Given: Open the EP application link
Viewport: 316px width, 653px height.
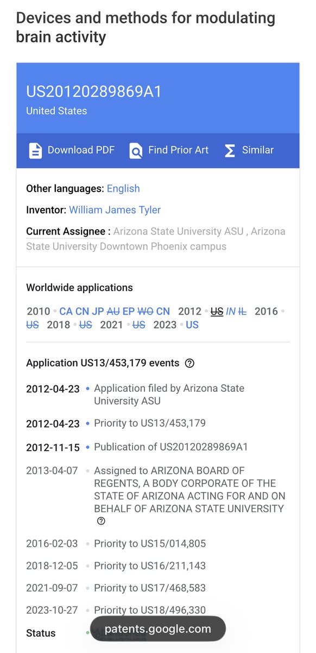Looking at the screenshot, I should point(129,311).
